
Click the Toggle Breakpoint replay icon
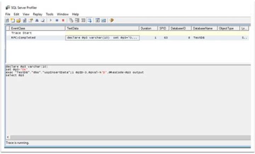83,20
